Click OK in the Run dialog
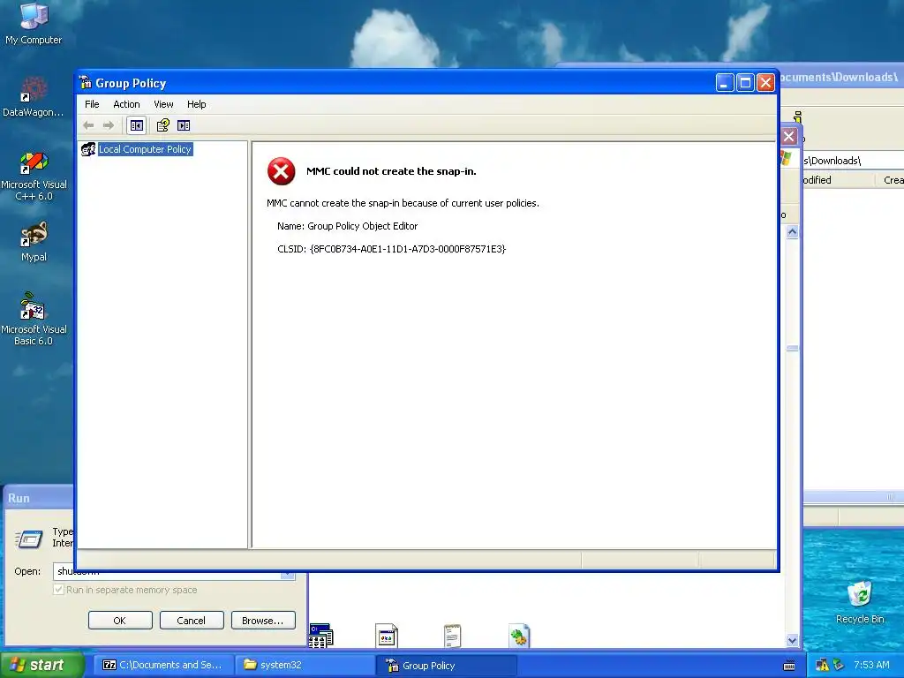The height and width of the screenshot is (678, 904). click(120, 621)
